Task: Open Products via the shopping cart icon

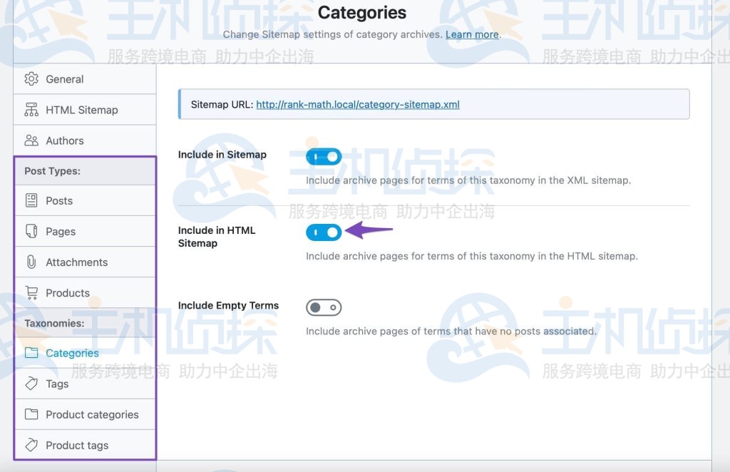Action: 30,292
